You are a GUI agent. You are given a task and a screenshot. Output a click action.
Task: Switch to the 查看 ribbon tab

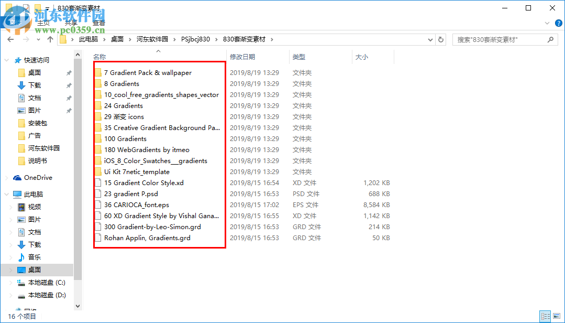tap(99, 23)
